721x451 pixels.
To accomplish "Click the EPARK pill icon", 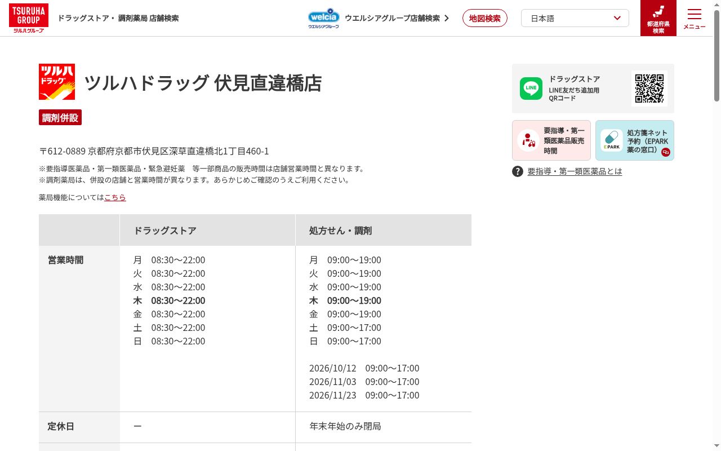I will click(611, 140).
